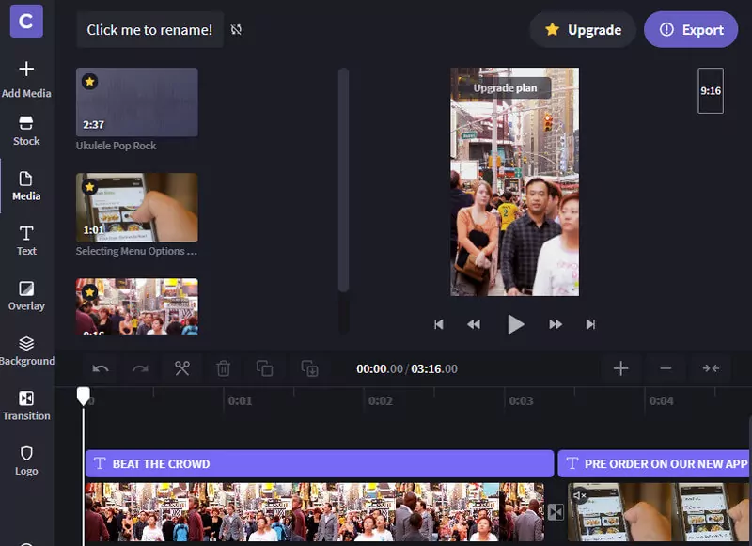Open the Transition sidebar tab

(x=26, y=406)
